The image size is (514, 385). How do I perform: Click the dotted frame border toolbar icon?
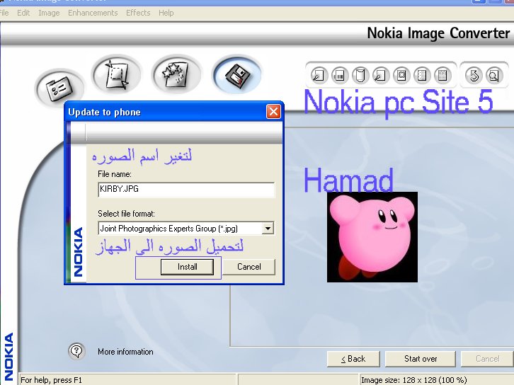click(401, 75)
